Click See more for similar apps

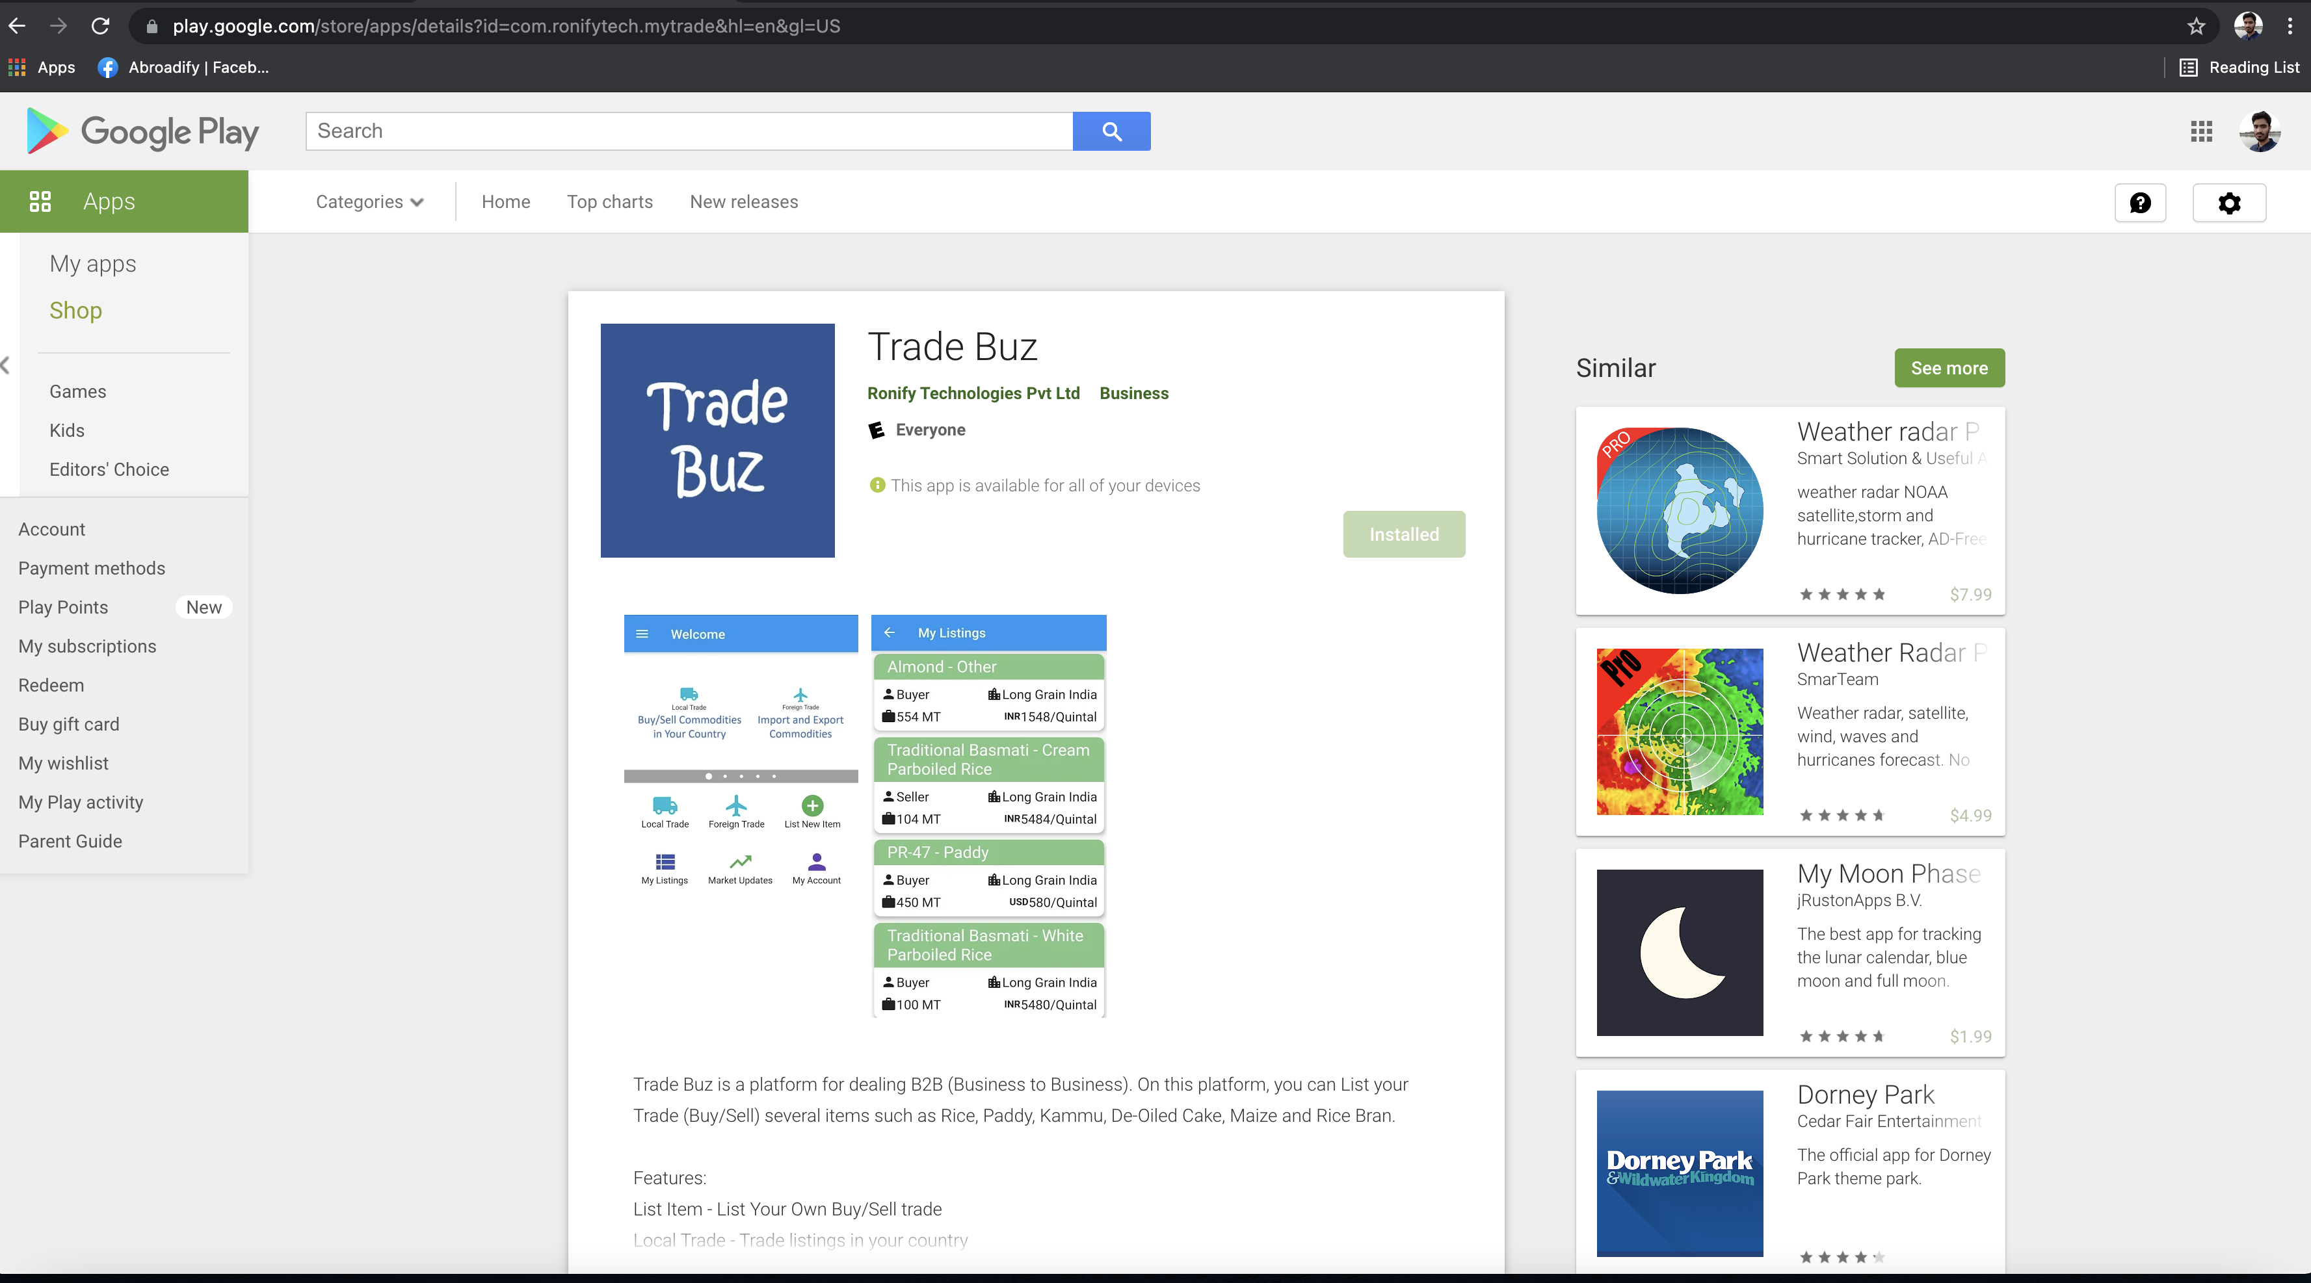tap(1949, 368)
